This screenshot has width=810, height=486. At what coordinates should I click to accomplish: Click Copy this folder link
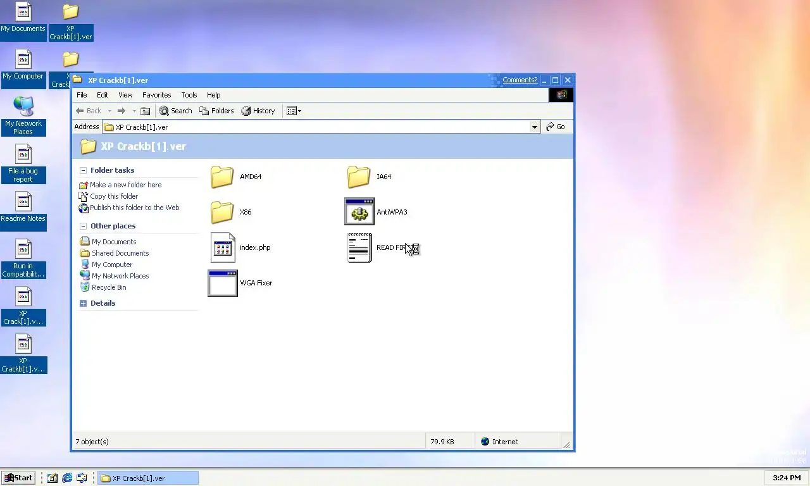click(114, 196)
